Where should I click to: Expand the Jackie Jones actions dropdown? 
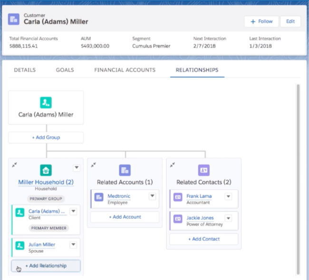coord(229,218)
